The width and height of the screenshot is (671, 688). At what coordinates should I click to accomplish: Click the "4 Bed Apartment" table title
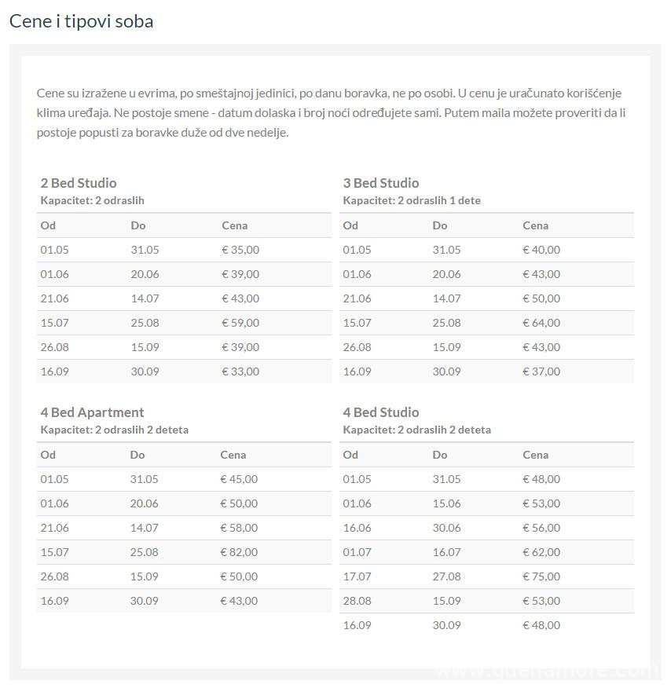[x=93, y=412]
